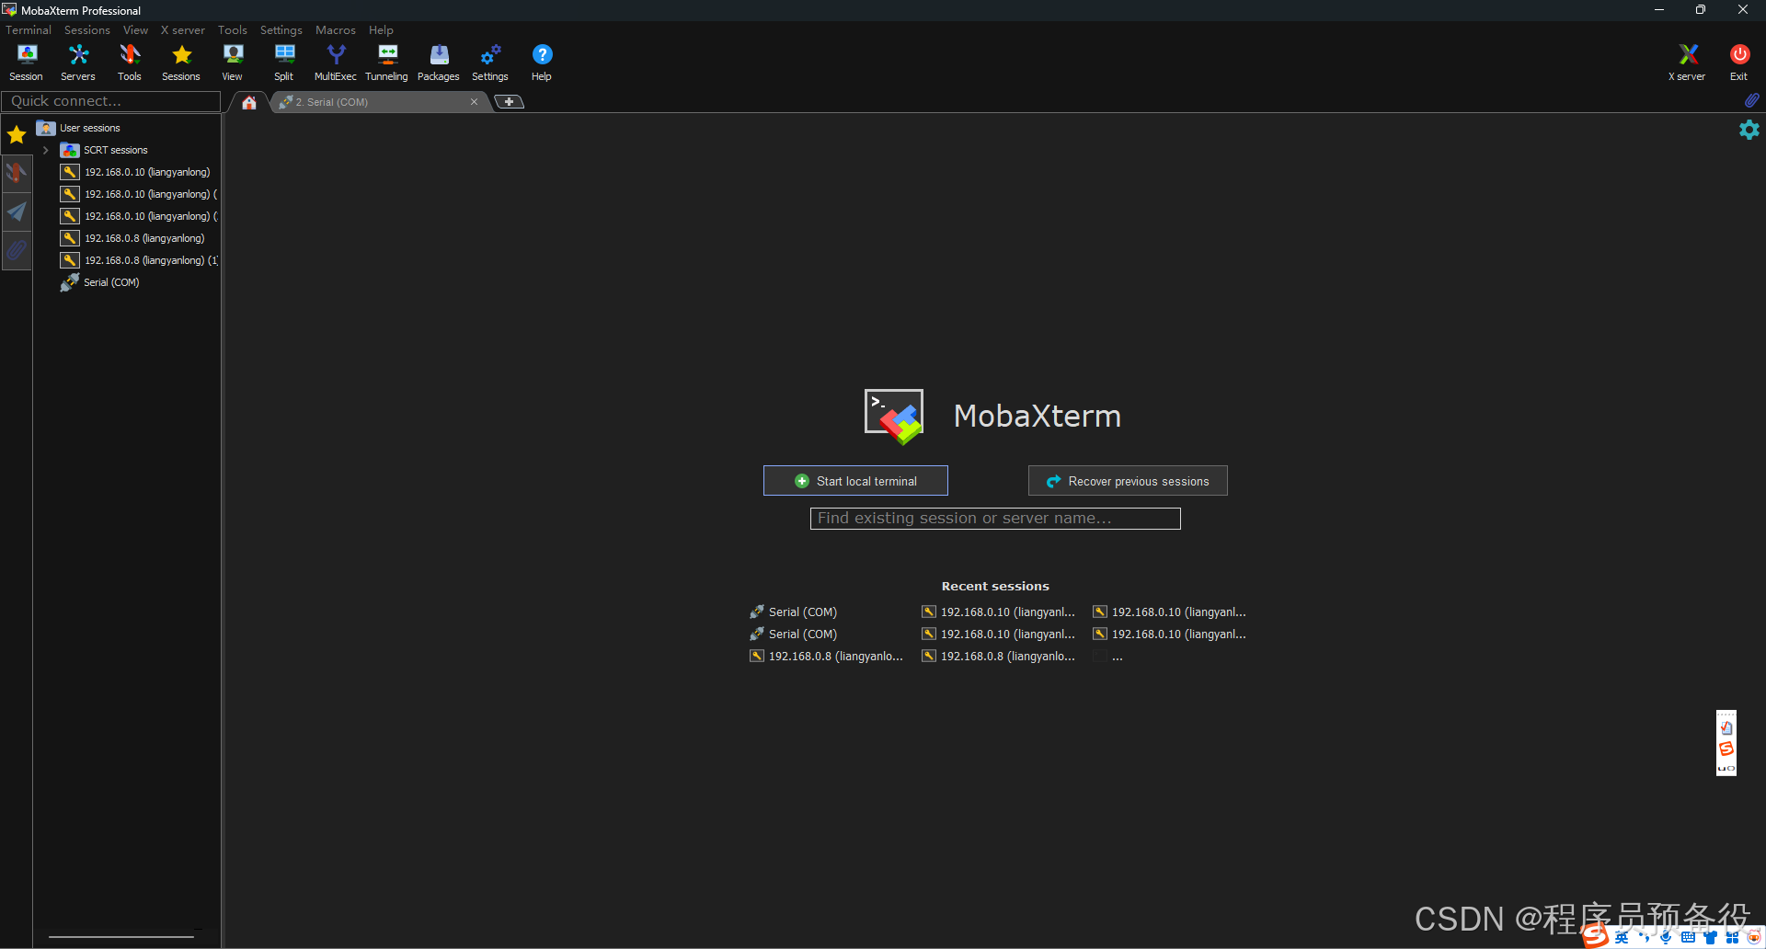Image resolution: width=1766 pixels, height=949 pixels.
Task: Select the star Sessions sidebar tab
Action: click(x=17, y=135)
